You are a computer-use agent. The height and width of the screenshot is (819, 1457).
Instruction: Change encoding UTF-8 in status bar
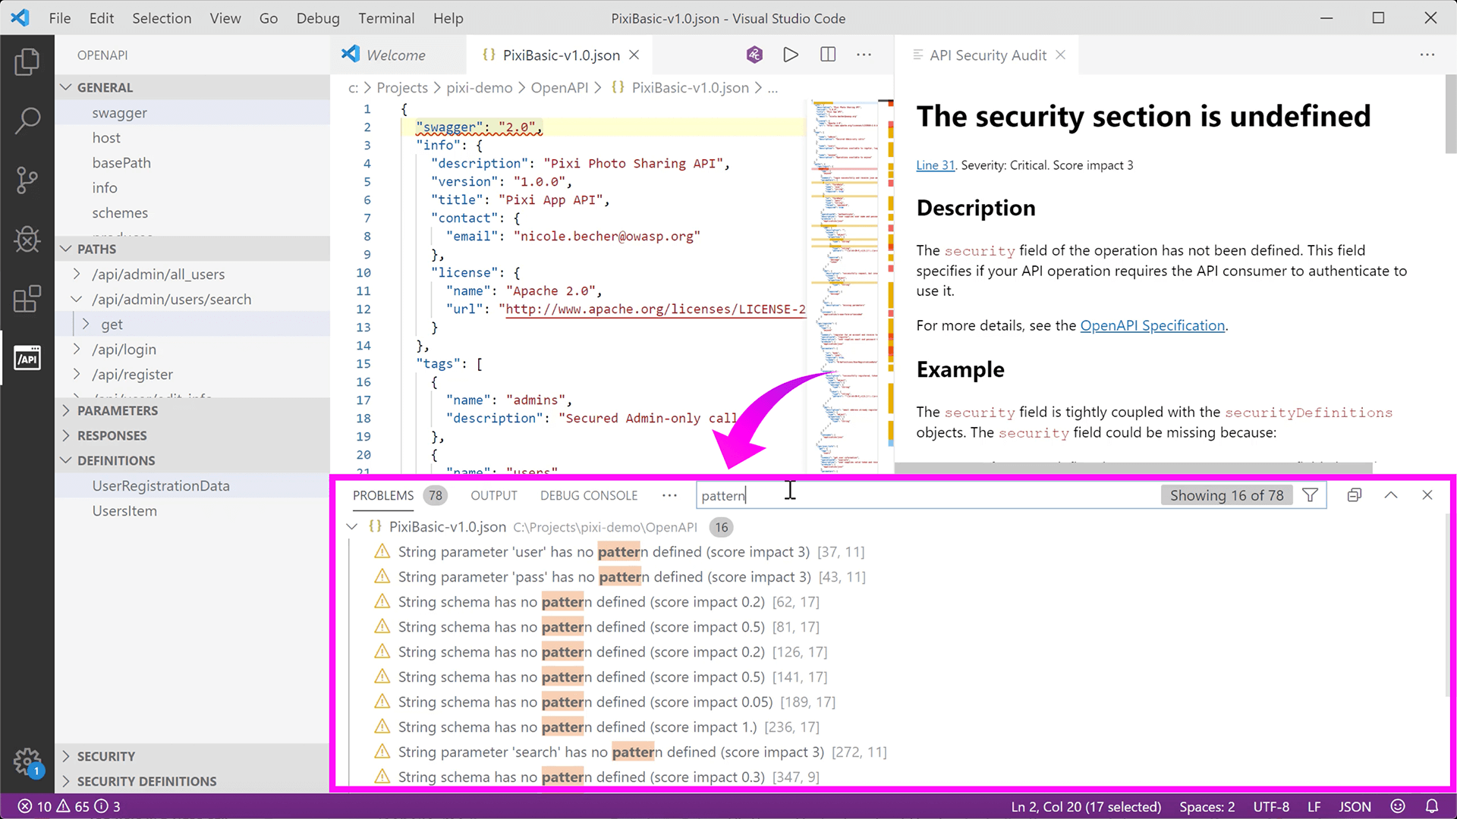[1271, 806]
